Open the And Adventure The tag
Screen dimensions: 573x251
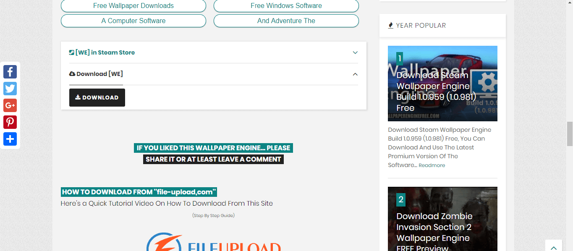pyautogui.click(x=286, y=21)
